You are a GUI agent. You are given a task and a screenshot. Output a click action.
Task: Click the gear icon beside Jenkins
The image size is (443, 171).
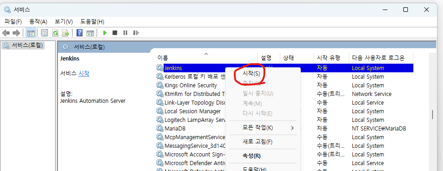[160, 68]
